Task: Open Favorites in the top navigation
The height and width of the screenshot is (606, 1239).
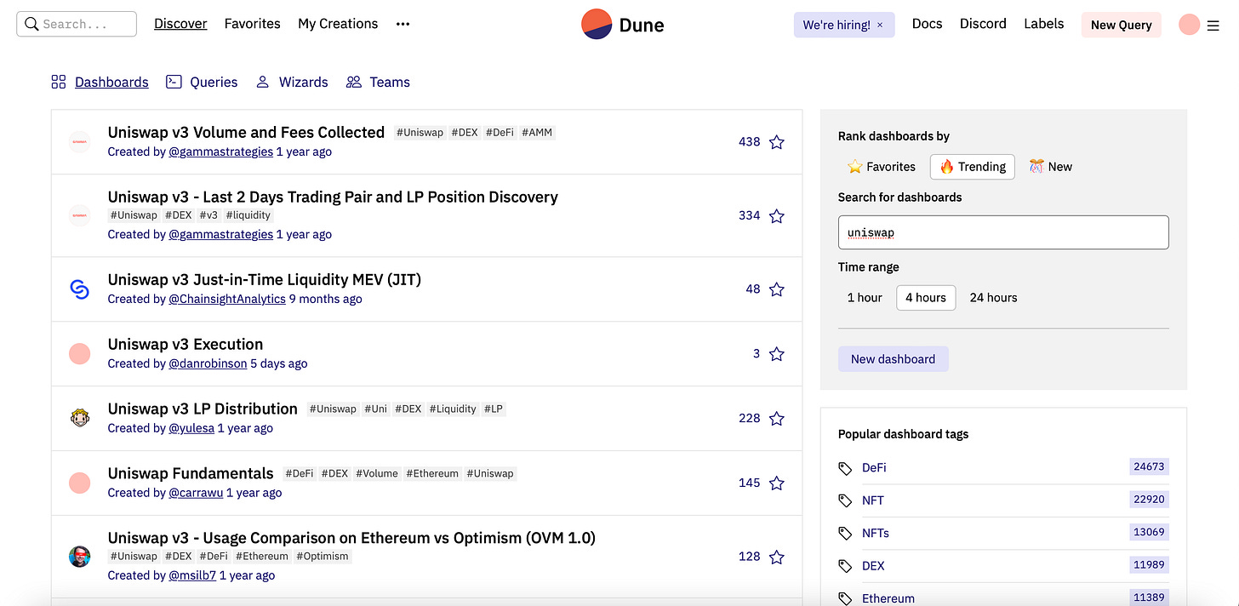Action: click(x=253, y=24)
